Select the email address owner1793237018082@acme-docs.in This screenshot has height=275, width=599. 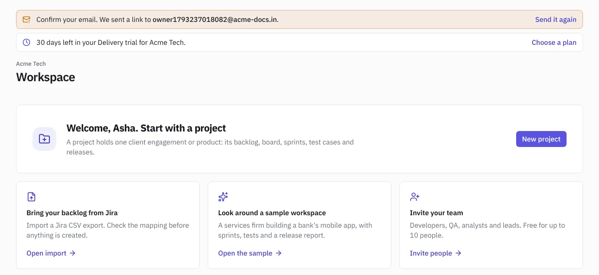click(216, 19)
